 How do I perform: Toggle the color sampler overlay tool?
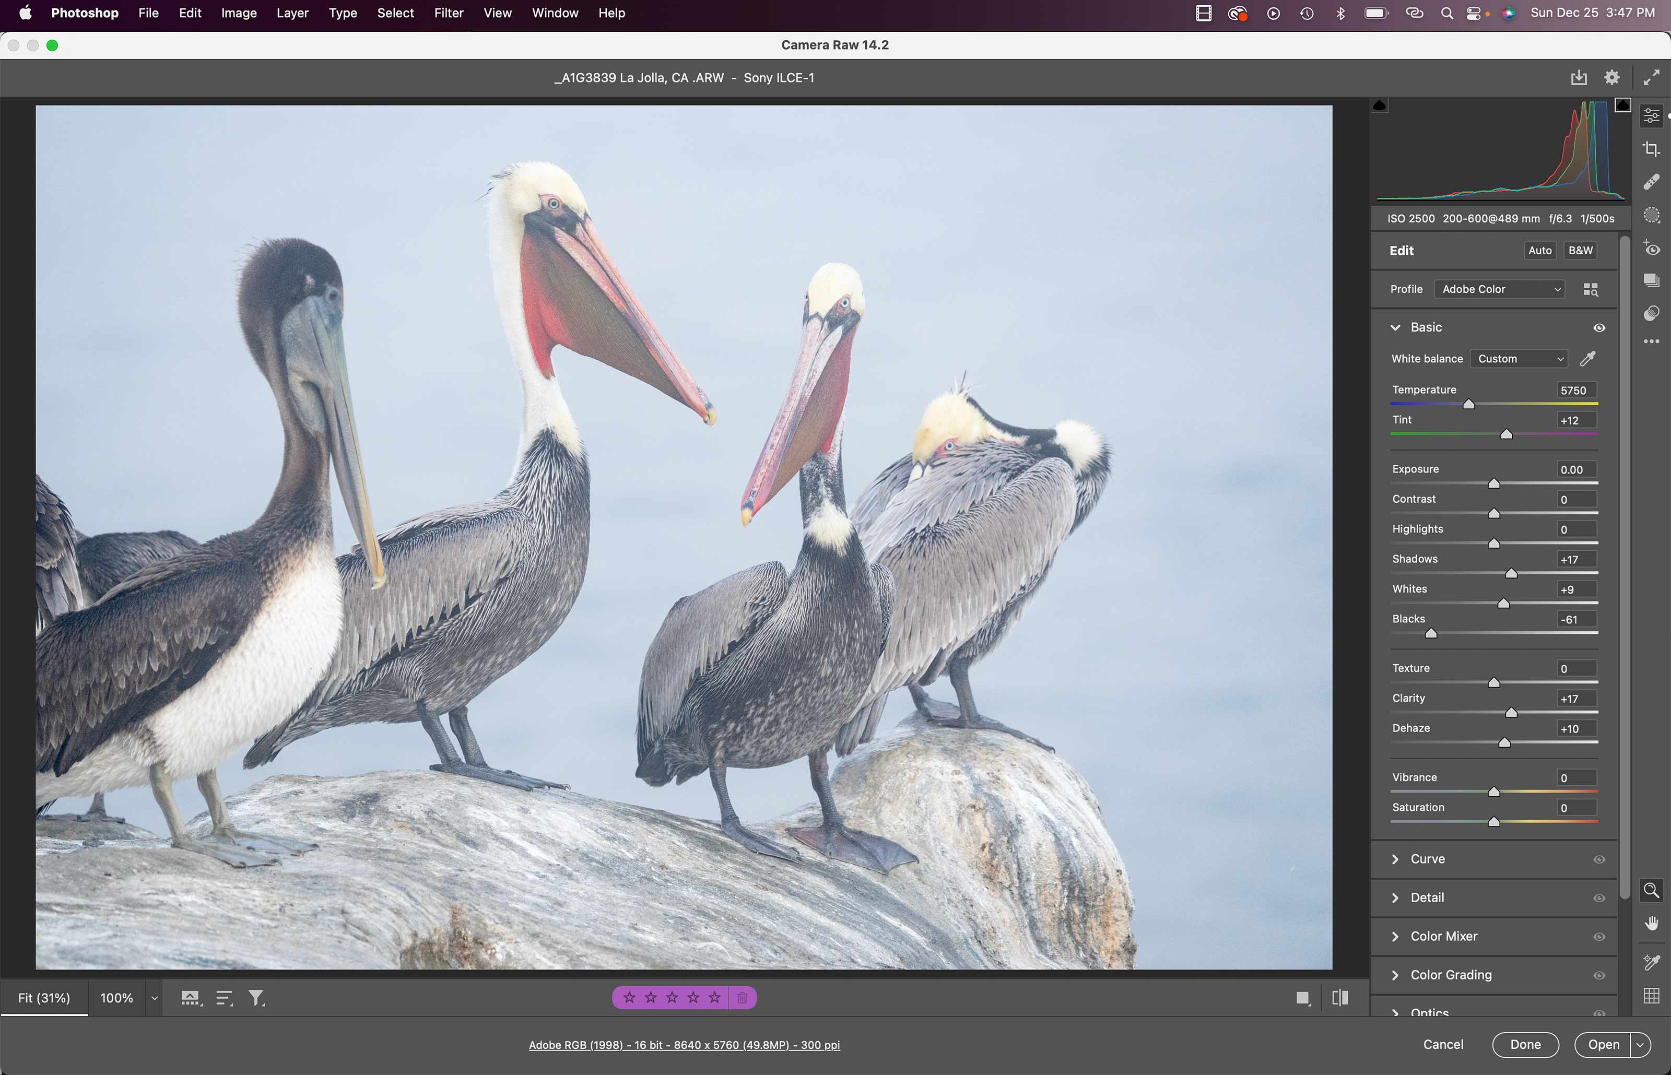[x=1651, y=963]
